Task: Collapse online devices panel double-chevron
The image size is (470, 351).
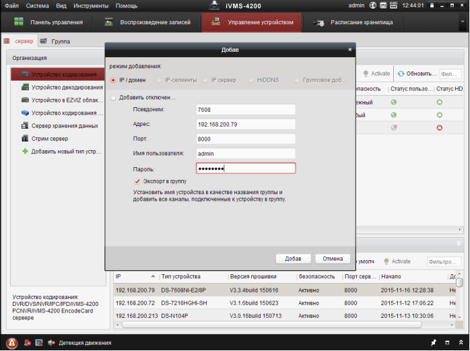Action: point(459,243)
